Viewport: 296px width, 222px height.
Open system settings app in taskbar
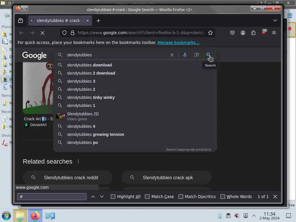click(x=50, y=216)
